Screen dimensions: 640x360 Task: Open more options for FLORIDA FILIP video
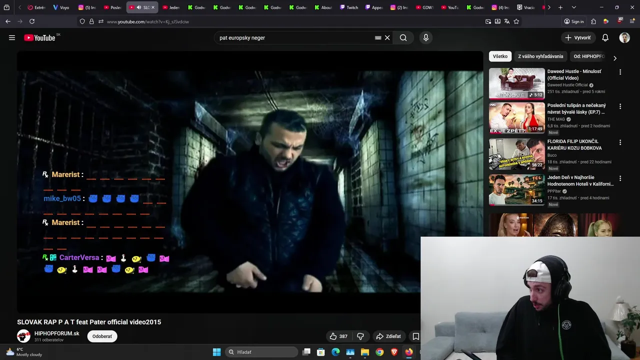coord(620,142)
